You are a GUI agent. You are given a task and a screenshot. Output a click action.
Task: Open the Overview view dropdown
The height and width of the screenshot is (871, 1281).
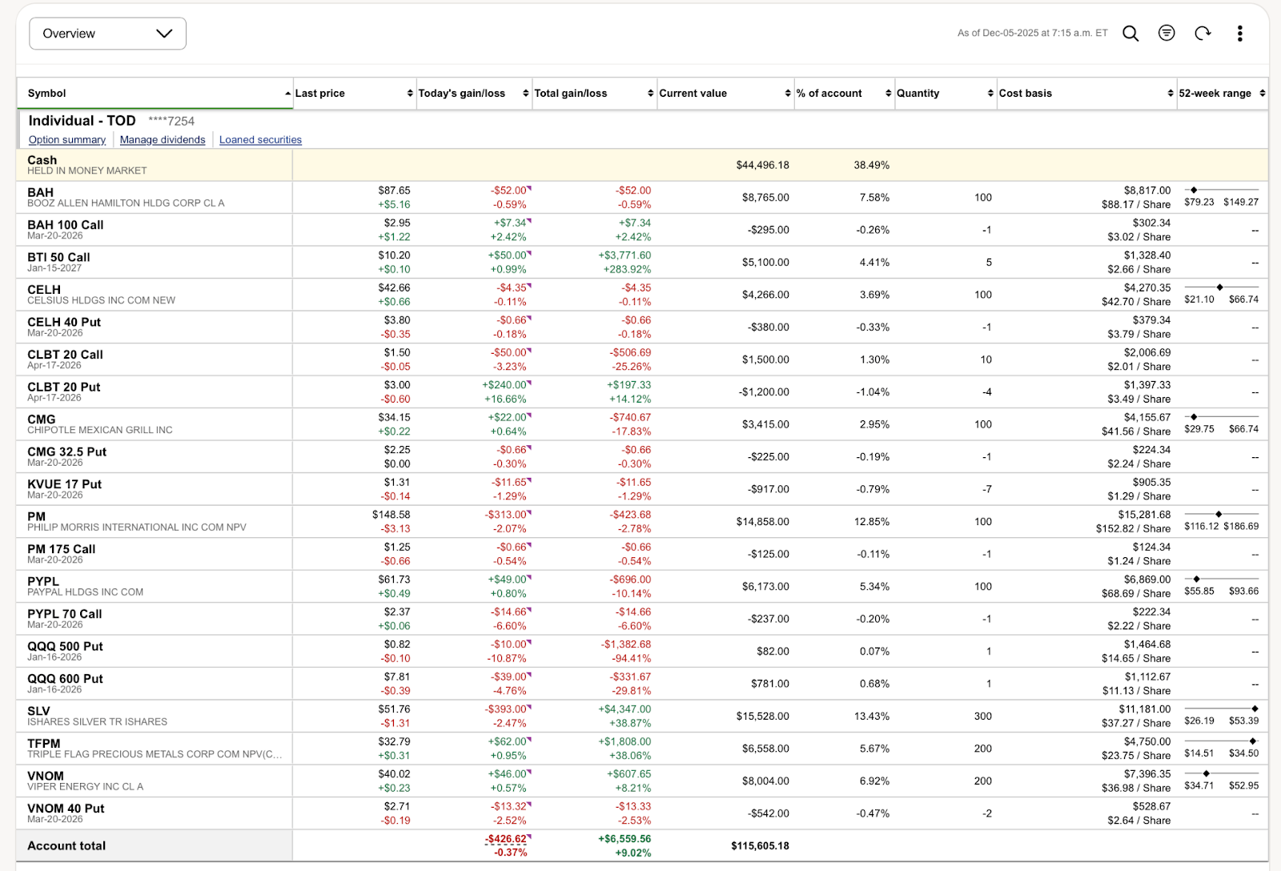(x=107, y=34)
